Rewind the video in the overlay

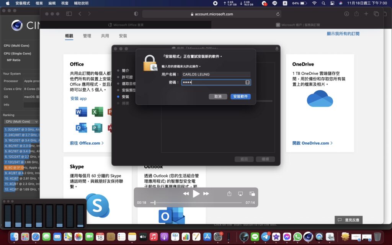[186, 193]
